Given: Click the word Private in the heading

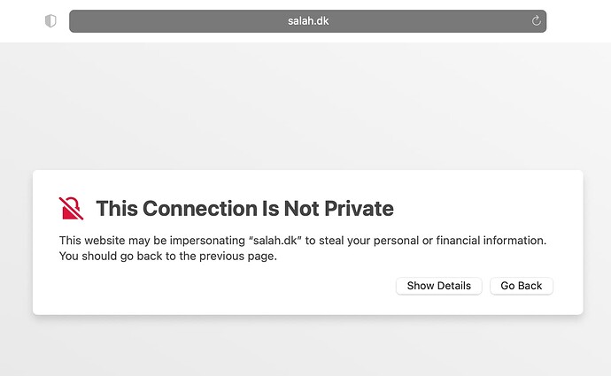Looking at the screenshot, I should tap(359, 208).
